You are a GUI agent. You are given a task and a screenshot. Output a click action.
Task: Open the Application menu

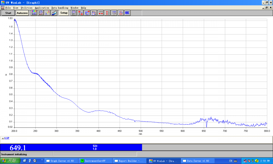(x=42, y=8)
